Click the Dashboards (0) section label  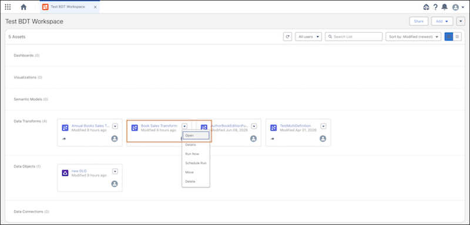(26, 55)
